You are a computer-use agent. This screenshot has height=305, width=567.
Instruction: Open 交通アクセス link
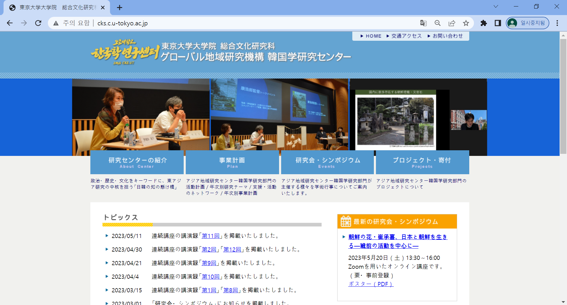(x=404, y=36)
